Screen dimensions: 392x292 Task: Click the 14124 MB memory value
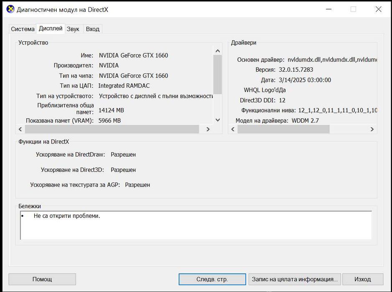(x=111, y=110)
